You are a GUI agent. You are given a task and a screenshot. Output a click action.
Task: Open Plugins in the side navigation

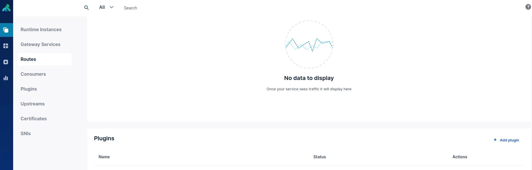coord(29,89)
